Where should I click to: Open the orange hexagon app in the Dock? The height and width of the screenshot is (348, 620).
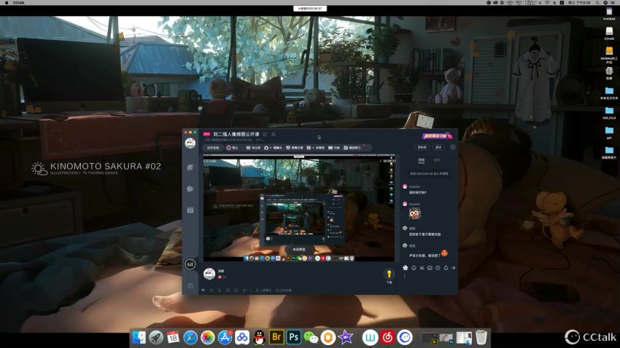[328, 337]
